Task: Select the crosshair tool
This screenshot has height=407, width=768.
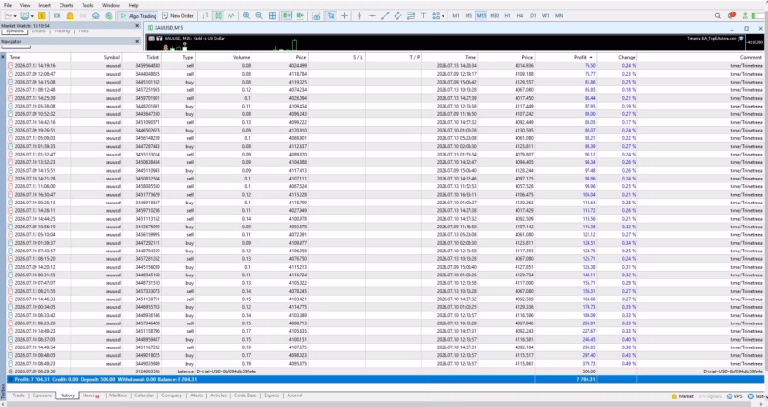Action: click(x=345, y=15)
